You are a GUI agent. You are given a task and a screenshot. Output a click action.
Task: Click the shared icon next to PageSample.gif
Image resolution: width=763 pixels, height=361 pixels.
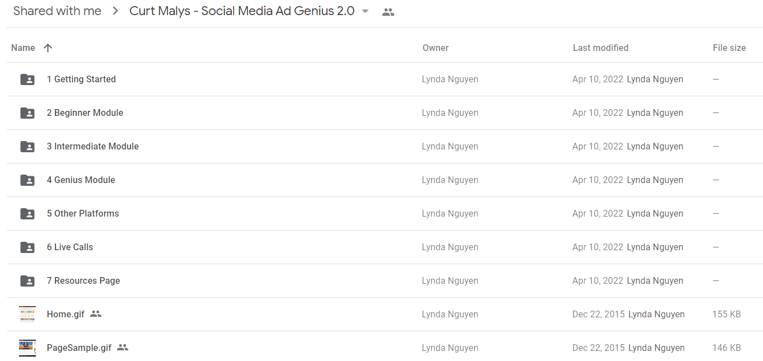[123, 348]
